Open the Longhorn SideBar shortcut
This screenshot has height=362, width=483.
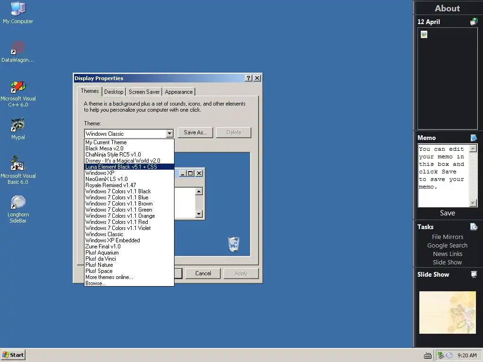[18, 209]
